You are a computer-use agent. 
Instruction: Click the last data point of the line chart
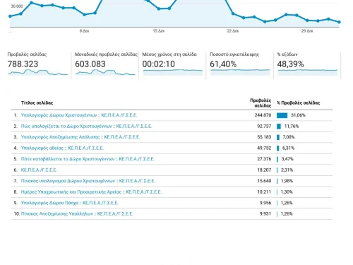(x=339, y=22)
